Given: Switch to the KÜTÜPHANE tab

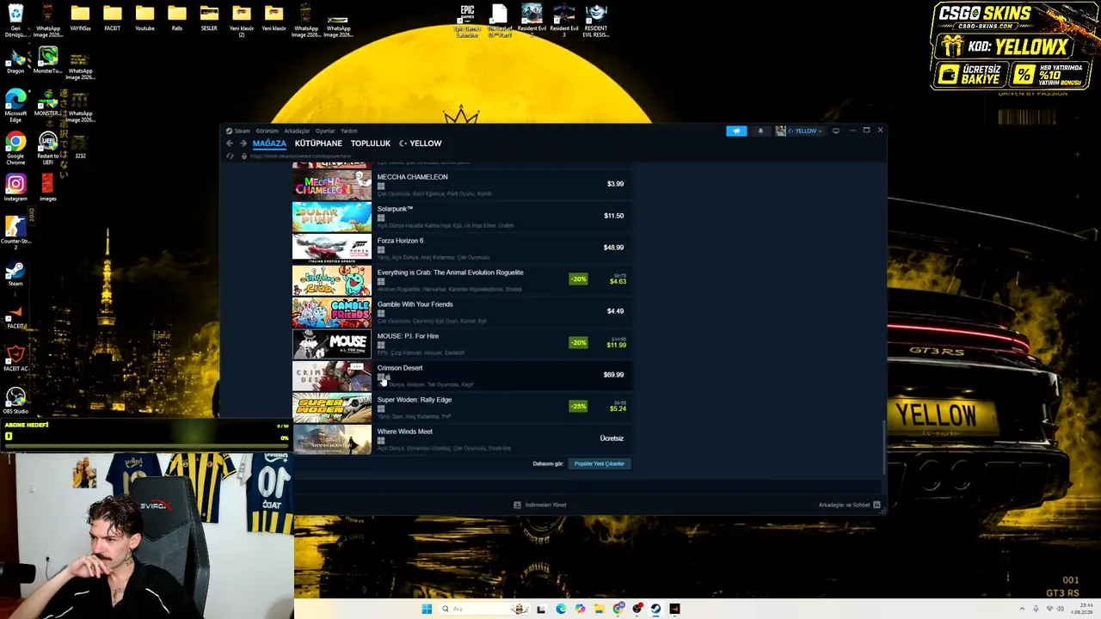Looking at the screenshot, I should coord(318,144).
